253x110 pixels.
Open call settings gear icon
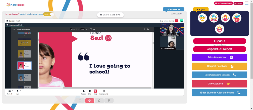[7, 21]
